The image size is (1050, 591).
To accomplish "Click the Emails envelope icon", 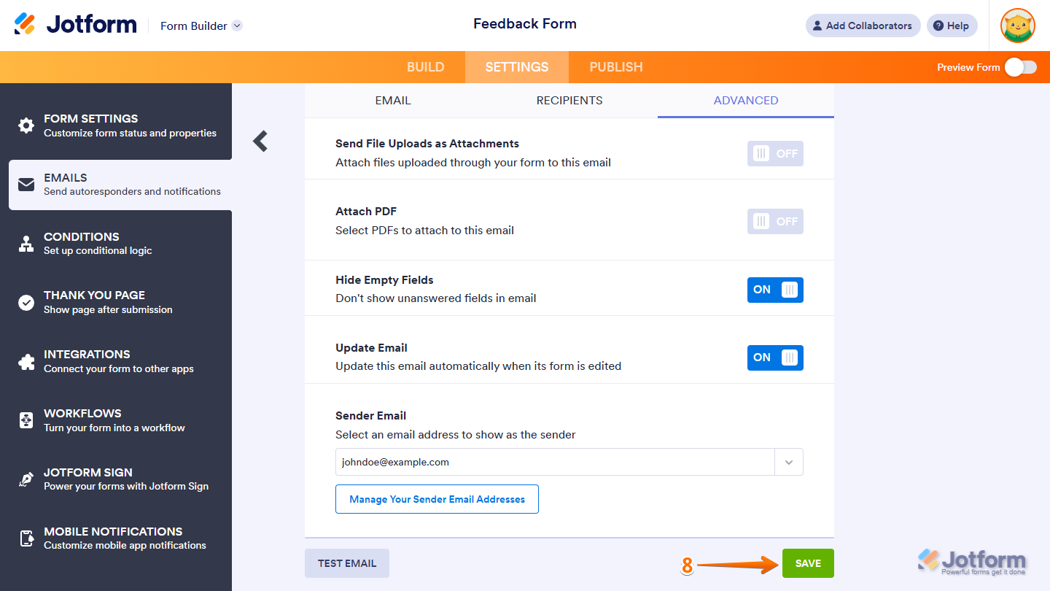I will point(26,185).
